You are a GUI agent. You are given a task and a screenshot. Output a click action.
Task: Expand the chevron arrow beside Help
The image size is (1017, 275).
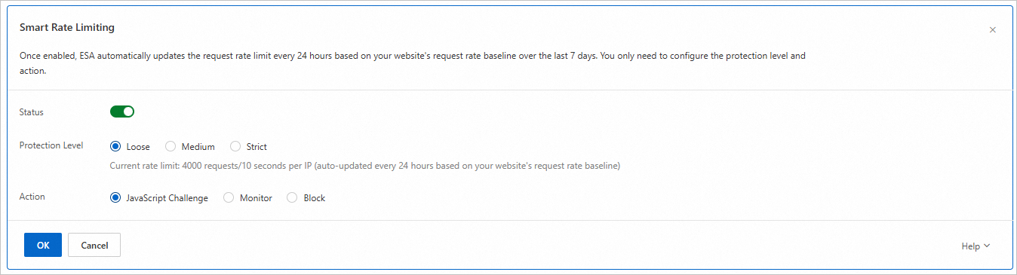pos(987,246)
